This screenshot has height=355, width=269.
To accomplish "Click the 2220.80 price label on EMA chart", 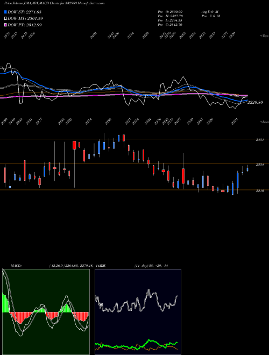I will tap(255, 102).
